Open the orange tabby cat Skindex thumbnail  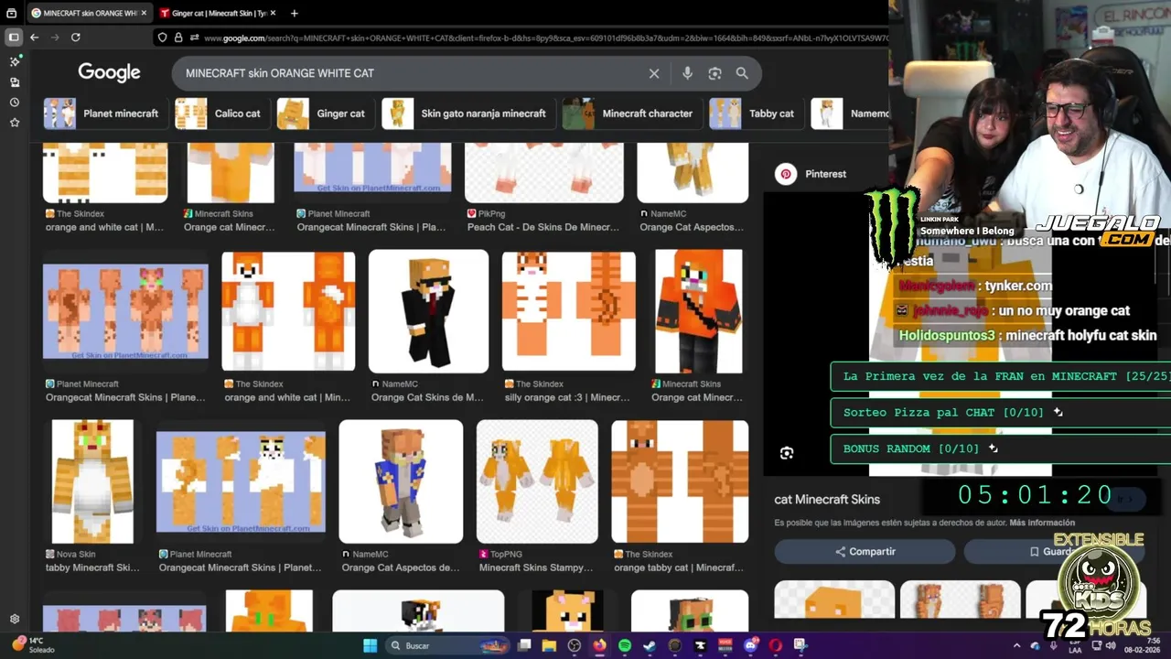coord(680,481)
